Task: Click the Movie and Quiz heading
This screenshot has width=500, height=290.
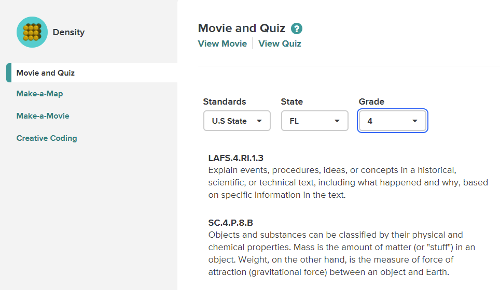Action: click(x=242, y=28)
